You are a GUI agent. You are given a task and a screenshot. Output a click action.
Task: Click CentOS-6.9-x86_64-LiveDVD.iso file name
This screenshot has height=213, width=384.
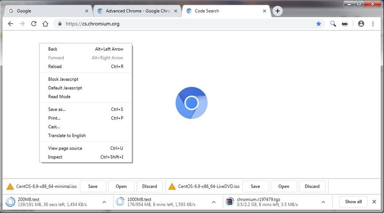pos(209,186)
